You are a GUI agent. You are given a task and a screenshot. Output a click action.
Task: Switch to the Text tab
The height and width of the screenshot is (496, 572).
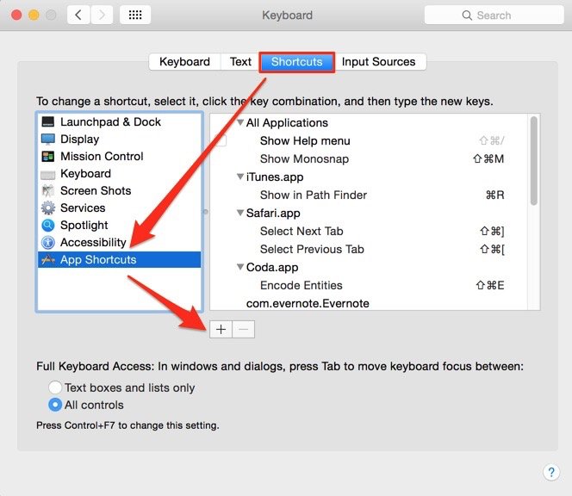(x=240, y=62)
